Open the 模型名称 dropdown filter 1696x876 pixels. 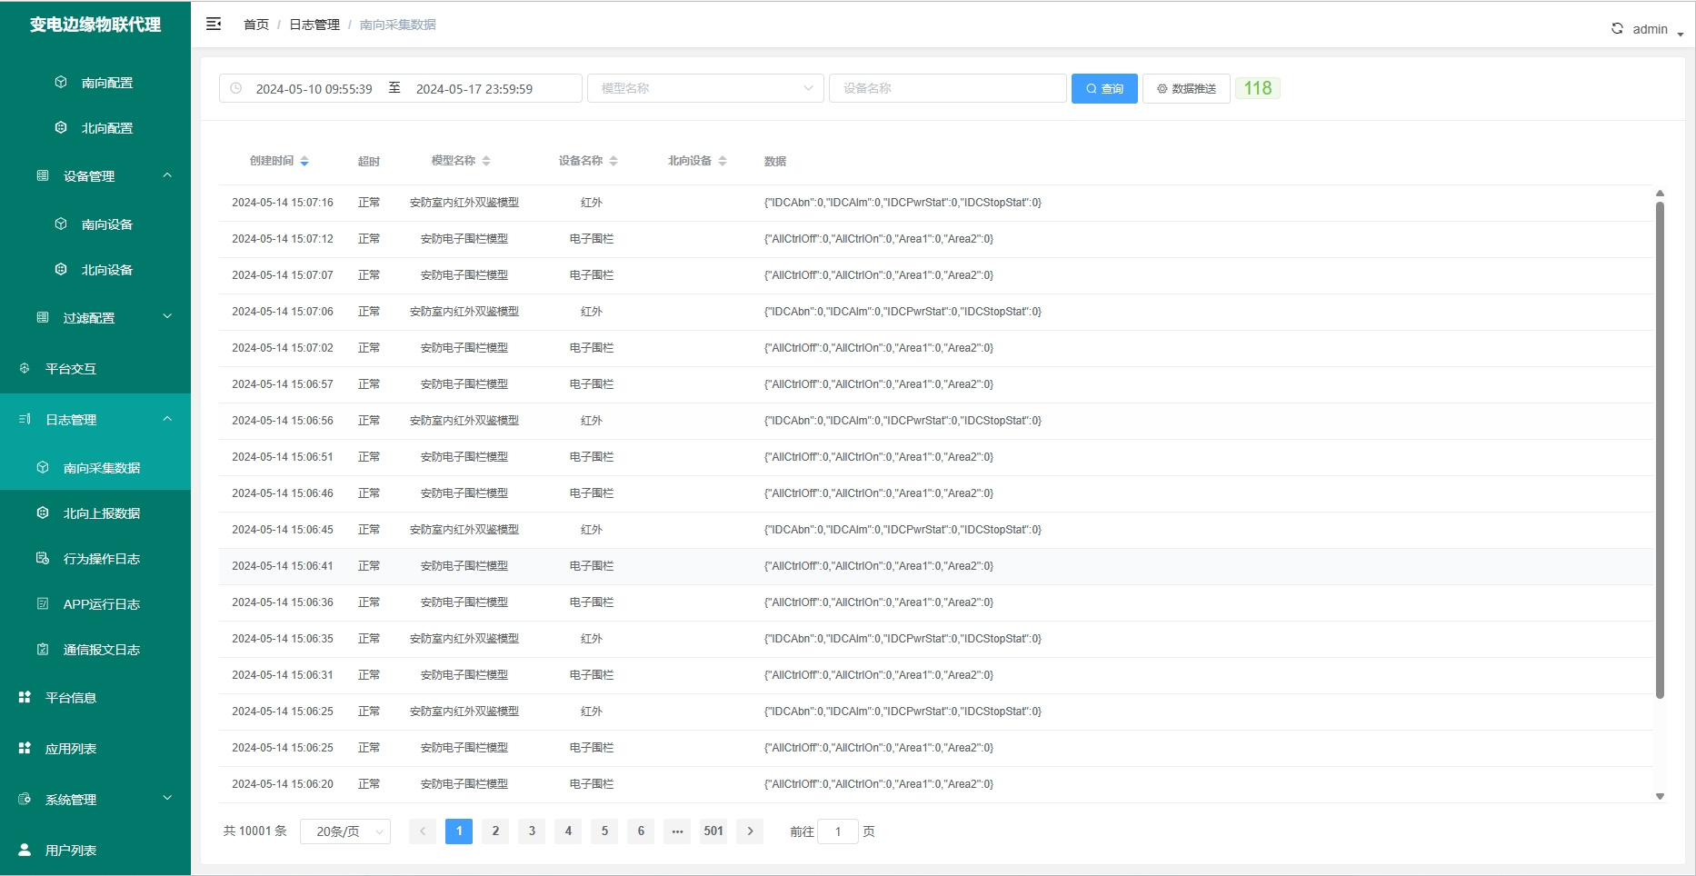tap(705, 89)
